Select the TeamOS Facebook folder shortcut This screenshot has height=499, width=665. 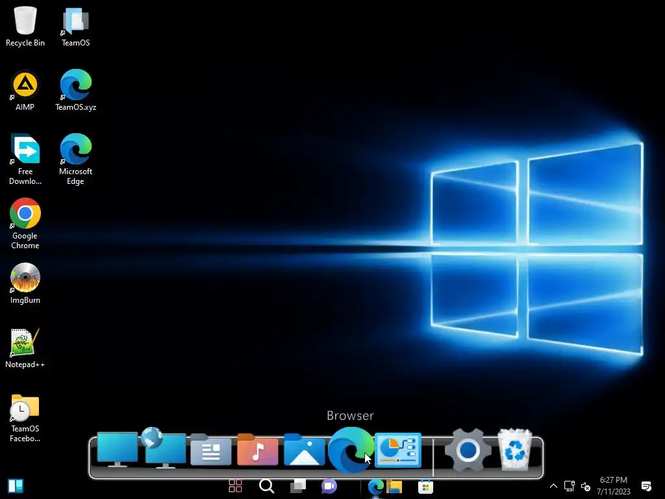pyautogui.click(x=25, y=418)
